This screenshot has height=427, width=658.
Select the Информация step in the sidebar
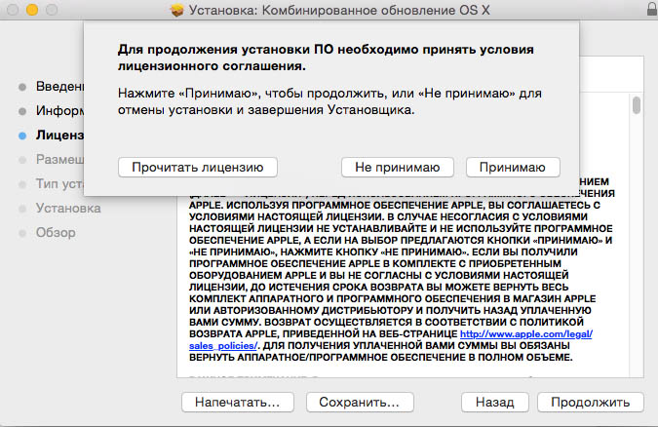(59, 111)
